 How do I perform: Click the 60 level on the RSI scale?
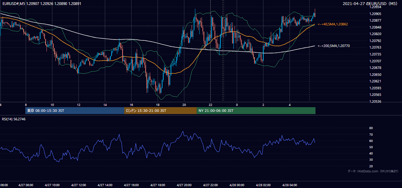pos(371,141)
